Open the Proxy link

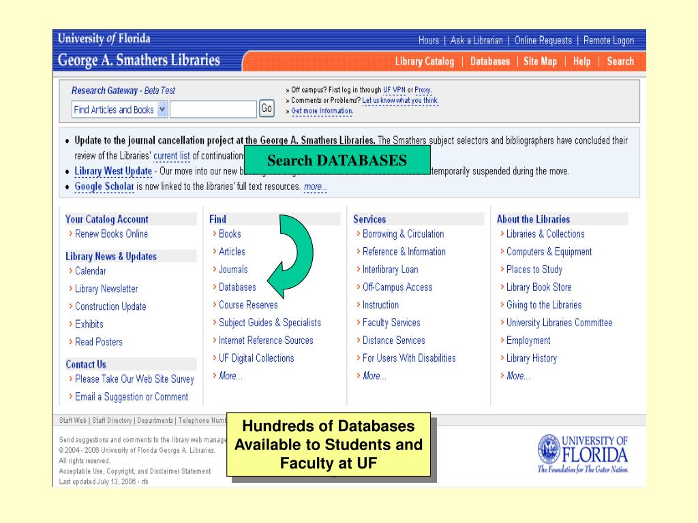point(423,90)
